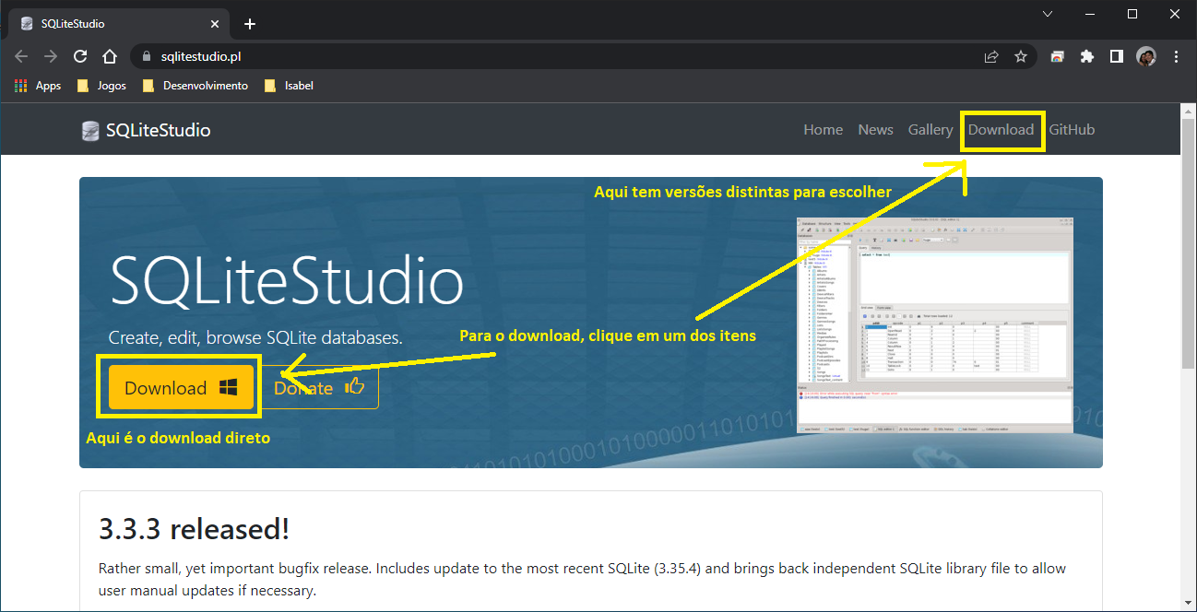The width and height of the screenshot is (1197, 612).
Task: Open a new browser tab
Action: (x=250, y=24)
